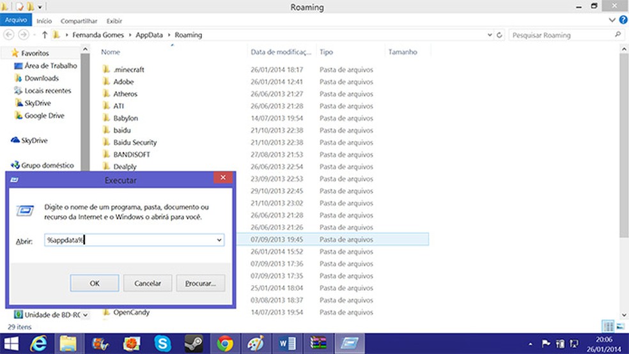Launch Skype from the taskbar

(162, 343)
